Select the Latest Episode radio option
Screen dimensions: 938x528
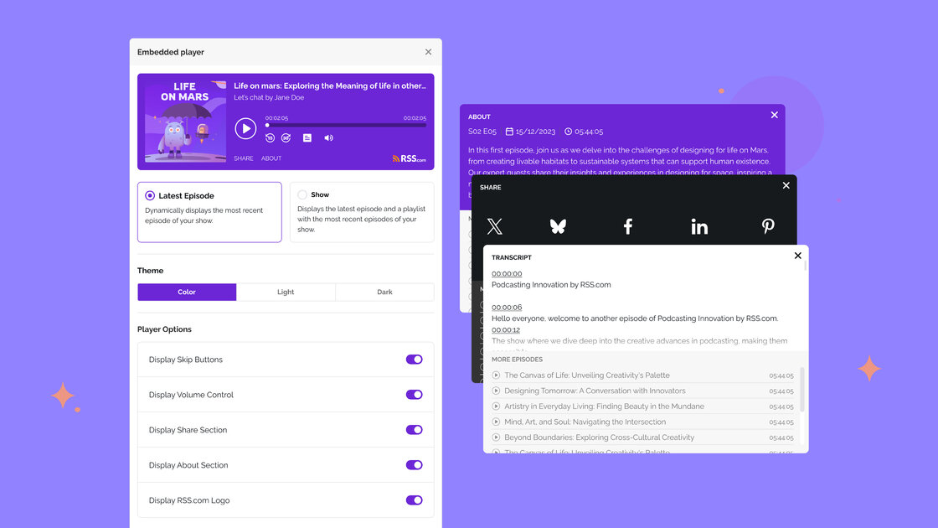click(x=150, y=195)
